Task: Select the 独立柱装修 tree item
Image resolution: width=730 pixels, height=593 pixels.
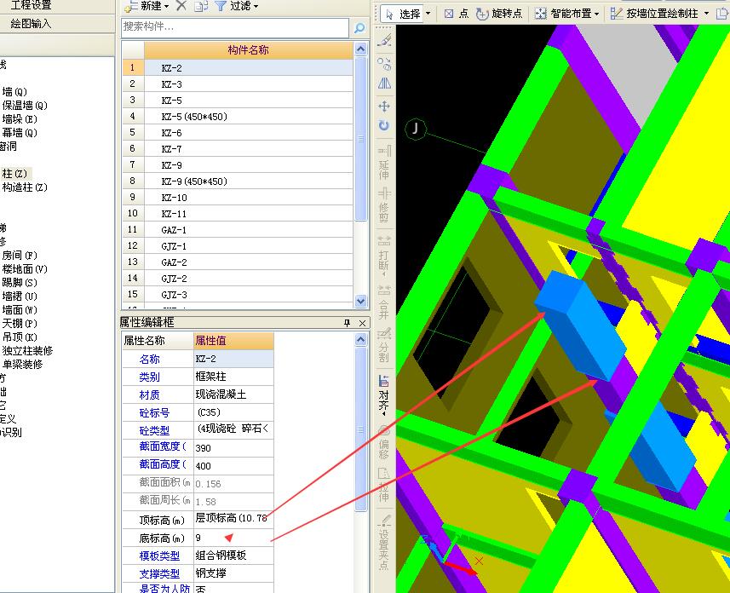Action: tap(27, 350)
